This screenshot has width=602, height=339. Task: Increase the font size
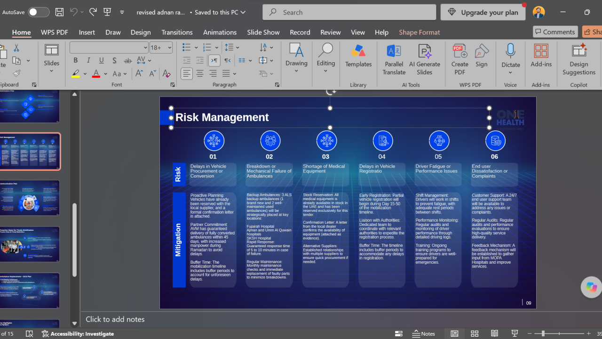[x=139, y=74]
